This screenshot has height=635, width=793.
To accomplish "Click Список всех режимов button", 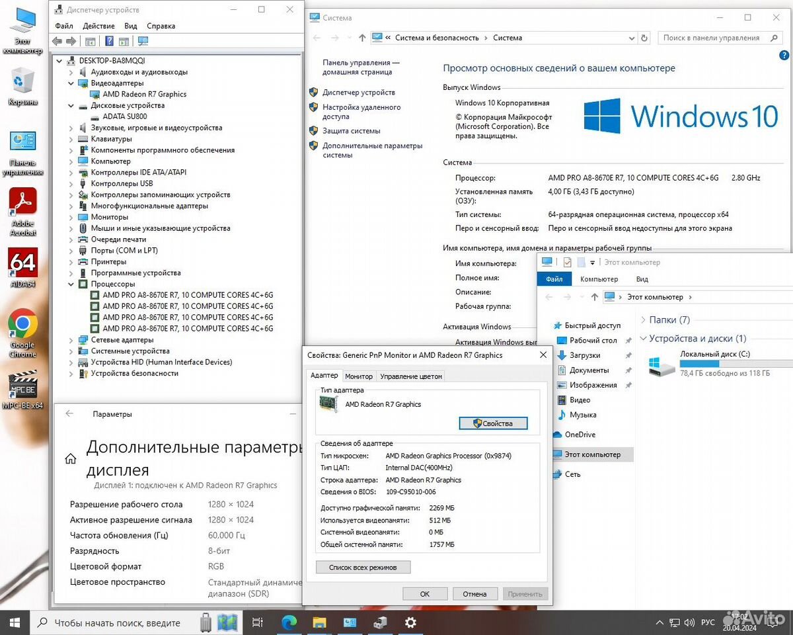I will point(363,568).
